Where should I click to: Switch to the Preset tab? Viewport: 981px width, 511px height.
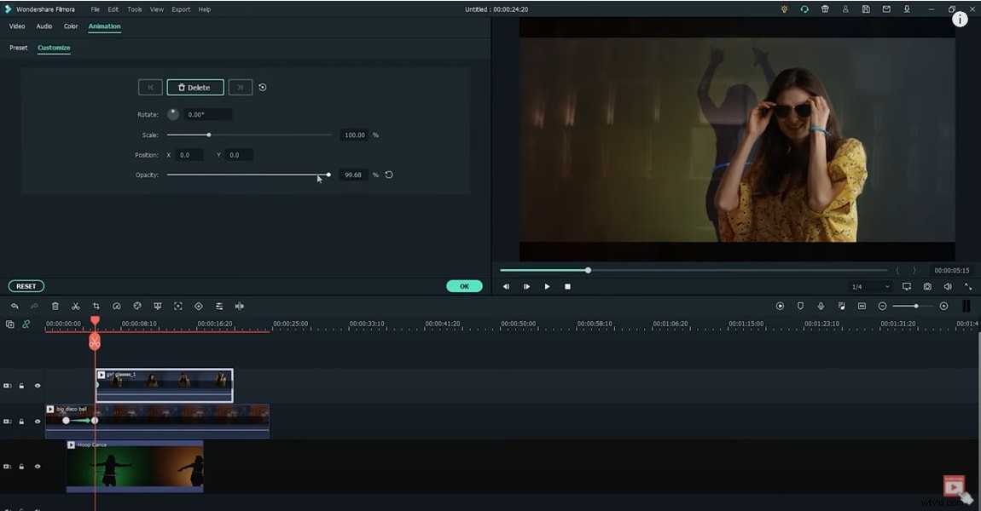pos(18,47)
